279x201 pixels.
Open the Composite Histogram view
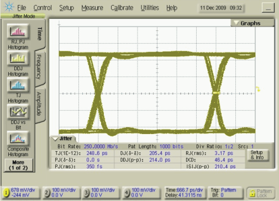[x=18, y=138]
